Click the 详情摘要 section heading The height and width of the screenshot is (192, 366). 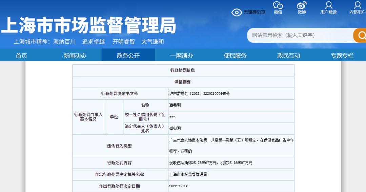click(183, 82)
